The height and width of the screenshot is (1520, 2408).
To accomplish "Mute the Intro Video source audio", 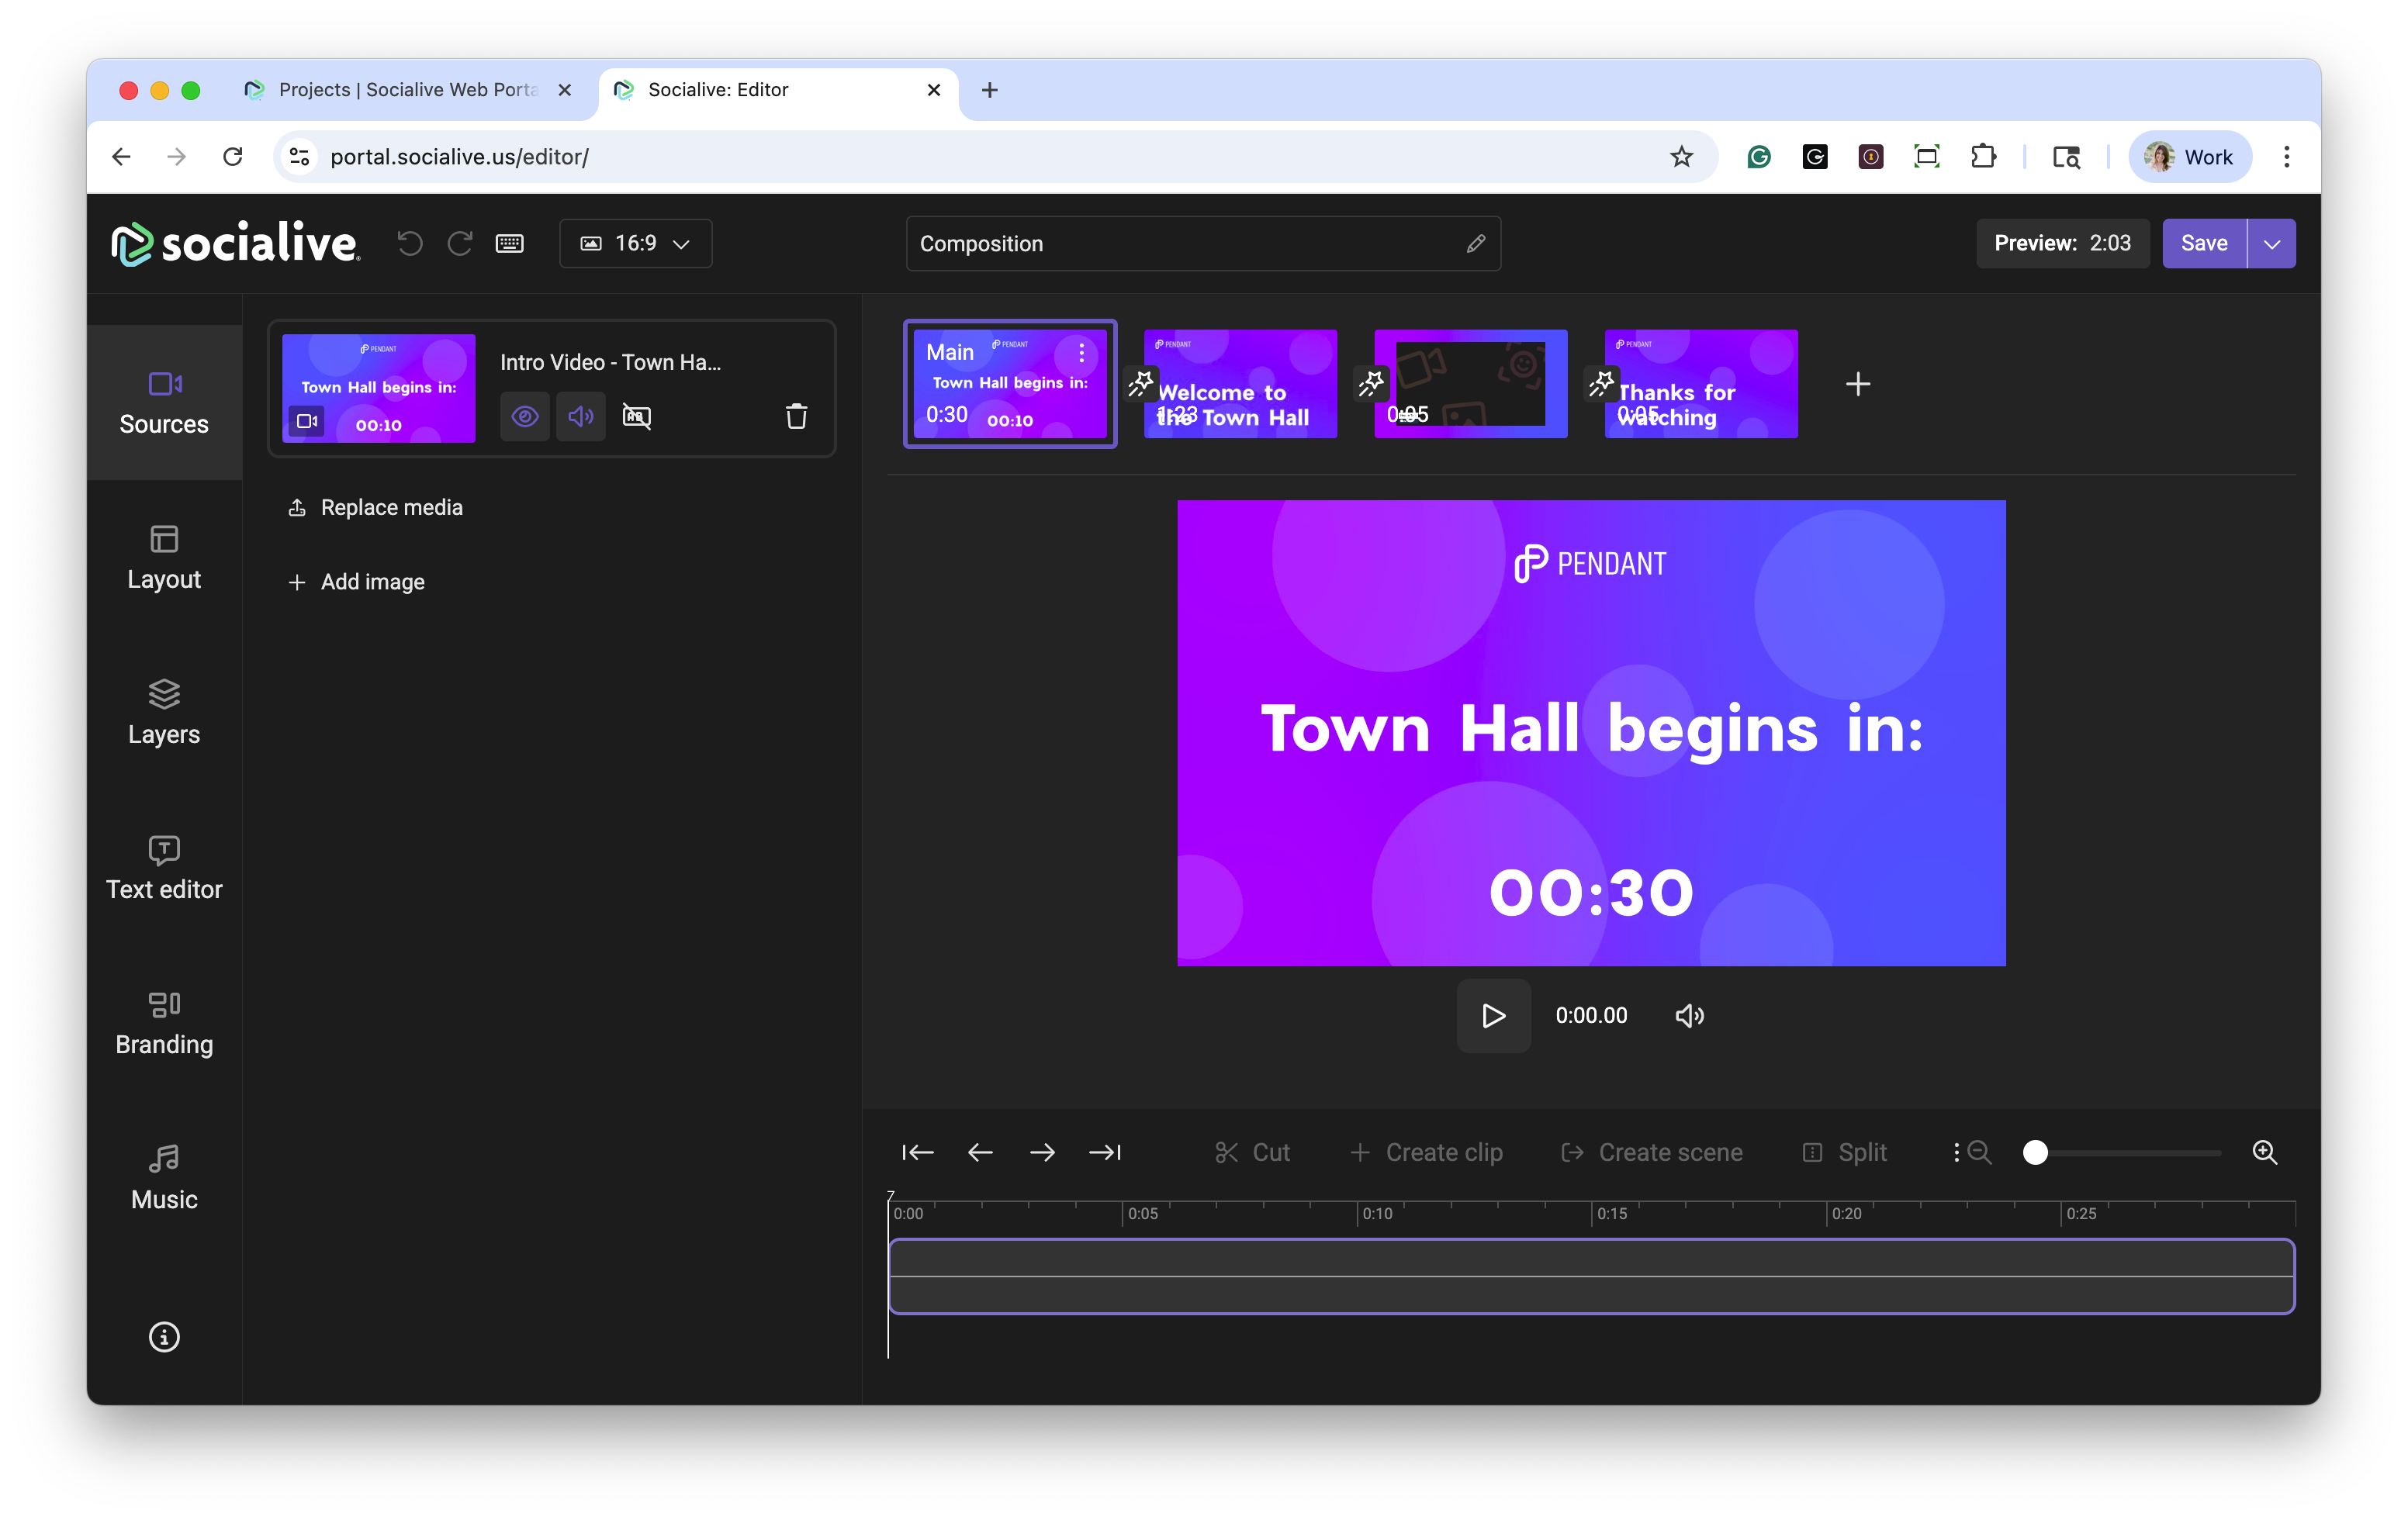I will [581, 416].
